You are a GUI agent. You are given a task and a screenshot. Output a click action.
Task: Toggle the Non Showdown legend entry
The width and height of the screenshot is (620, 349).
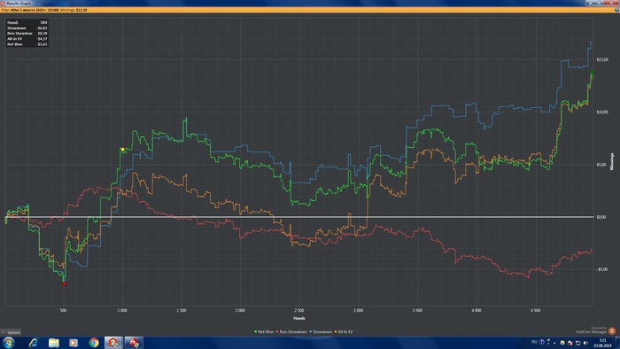click(x=291, y=332)
